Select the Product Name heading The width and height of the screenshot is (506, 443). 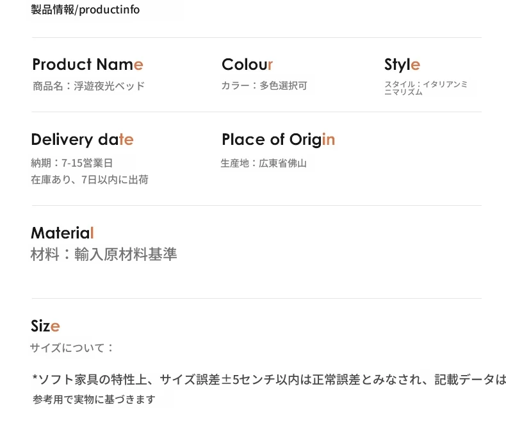click(88, 64)
